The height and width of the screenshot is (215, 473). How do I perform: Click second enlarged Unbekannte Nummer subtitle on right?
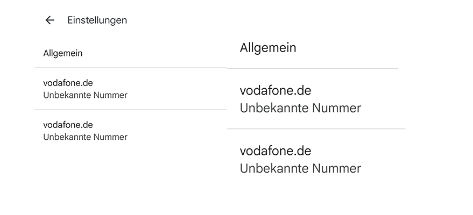point(300,168)
